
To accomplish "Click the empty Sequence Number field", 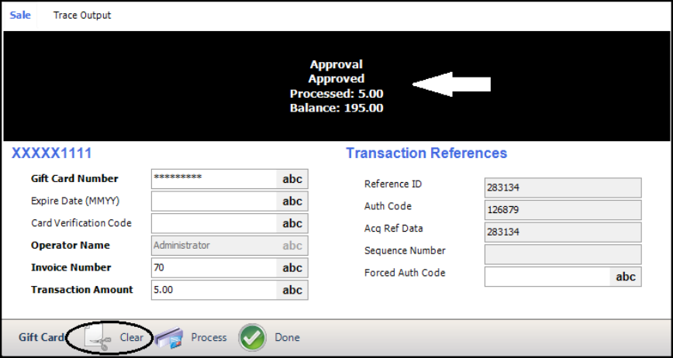I will pos(563,254).
